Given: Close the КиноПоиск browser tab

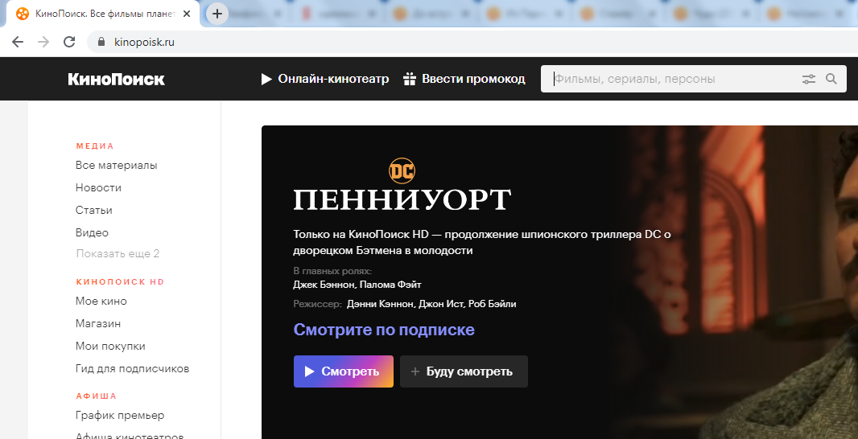Looking at the screenshot, I should pos(187,14).
